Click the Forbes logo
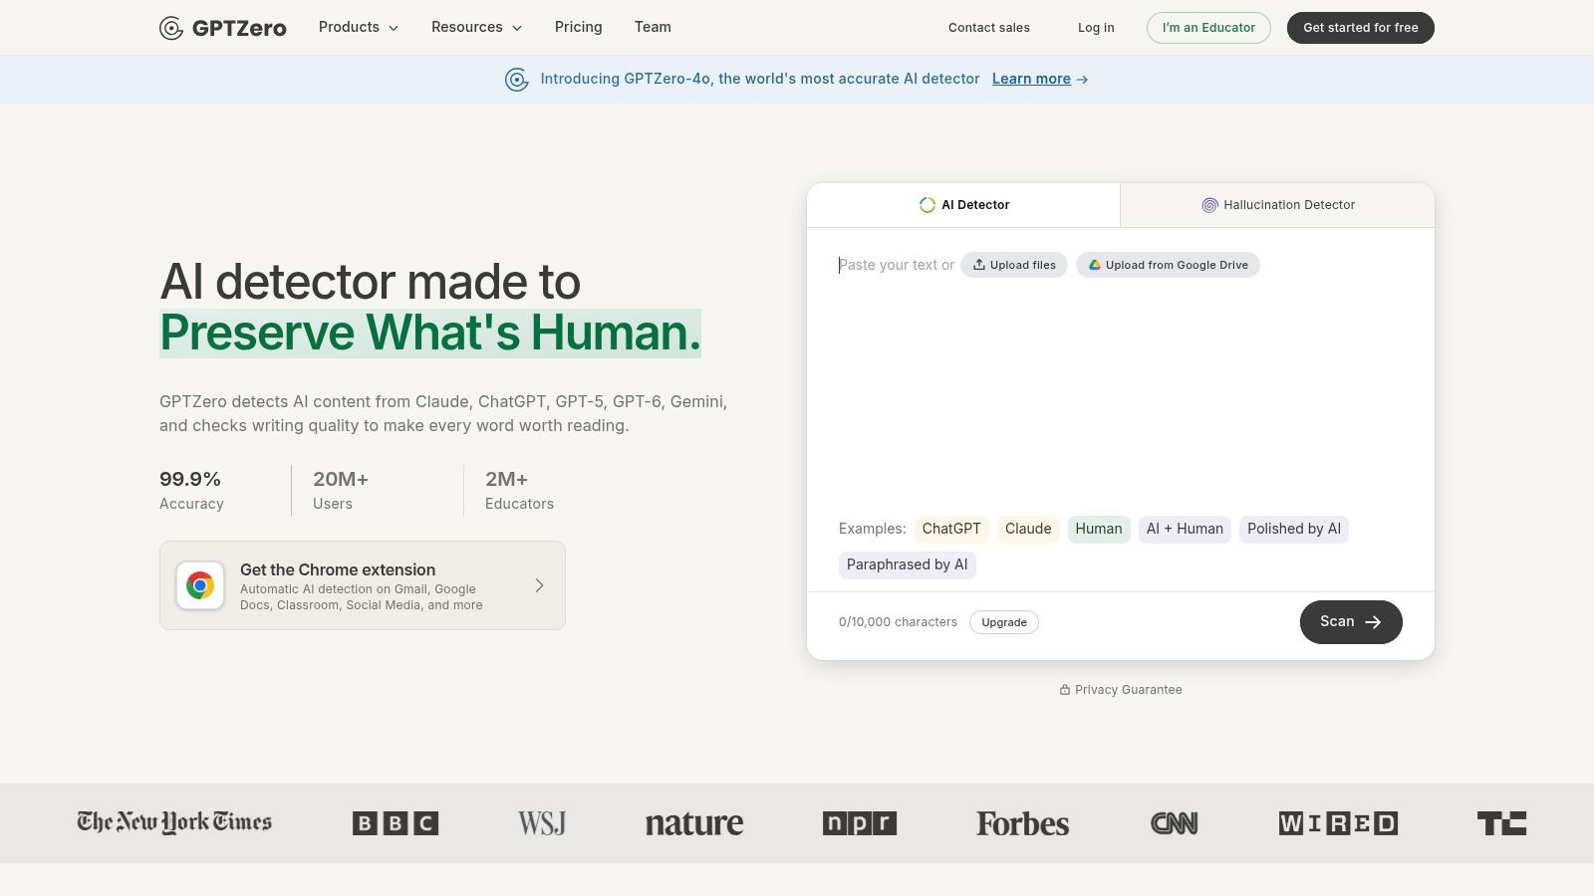1594x896 pixels. [x=1022, y=823]
